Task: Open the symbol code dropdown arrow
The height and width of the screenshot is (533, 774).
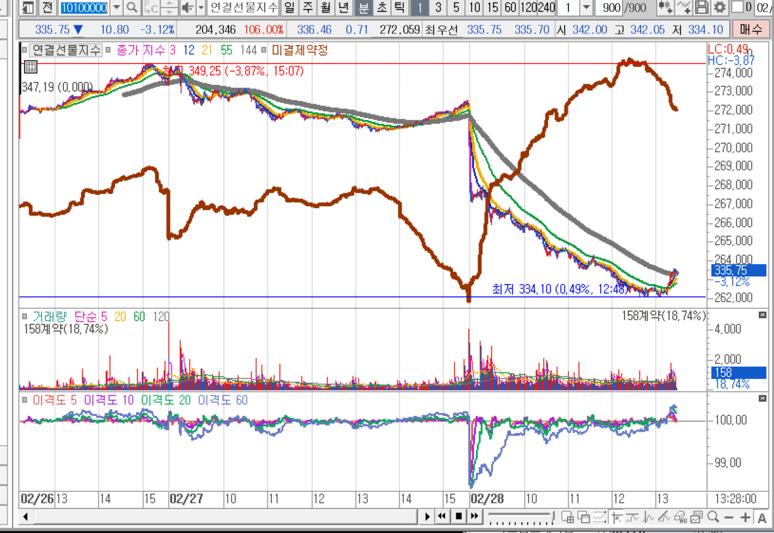Action: (116, 8)
